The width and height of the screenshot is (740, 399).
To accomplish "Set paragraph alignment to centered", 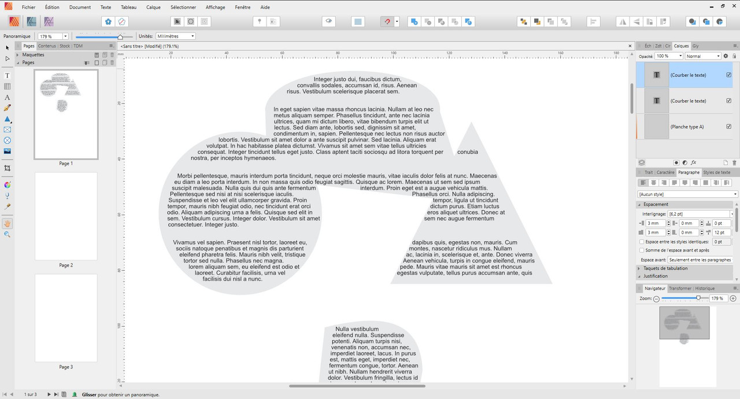I will click(654, 183).
